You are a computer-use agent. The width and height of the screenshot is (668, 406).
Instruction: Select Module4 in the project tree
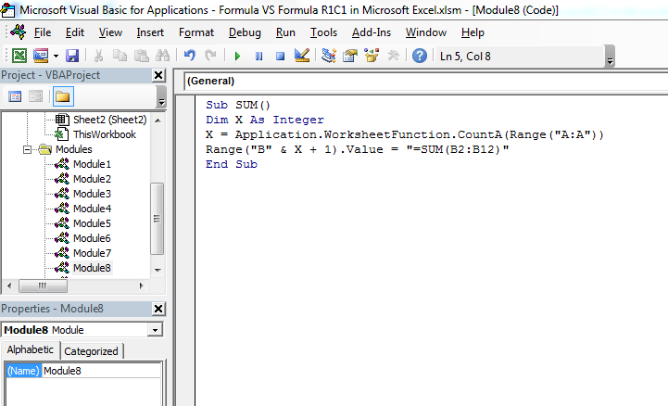click(x=92, y=209)
